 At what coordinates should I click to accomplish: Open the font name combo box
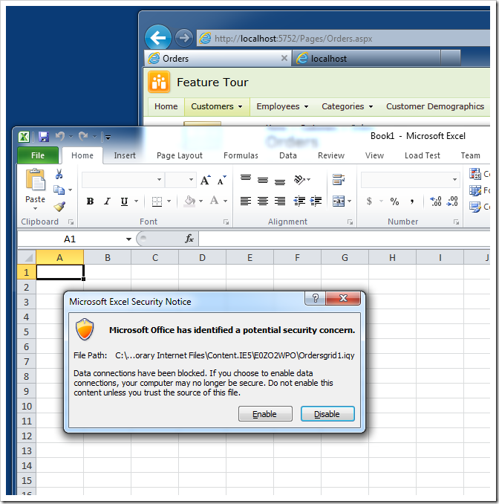pos(123,180)
